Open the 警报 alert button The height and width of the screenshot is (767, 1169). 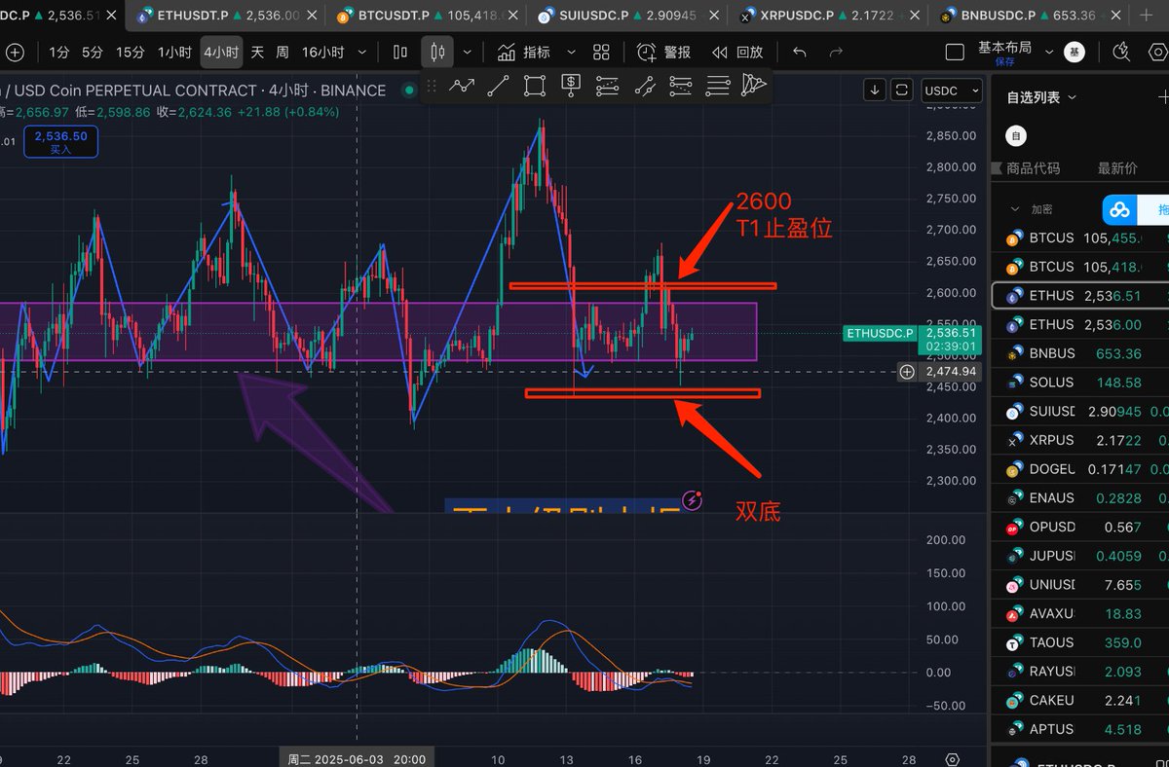663,53
